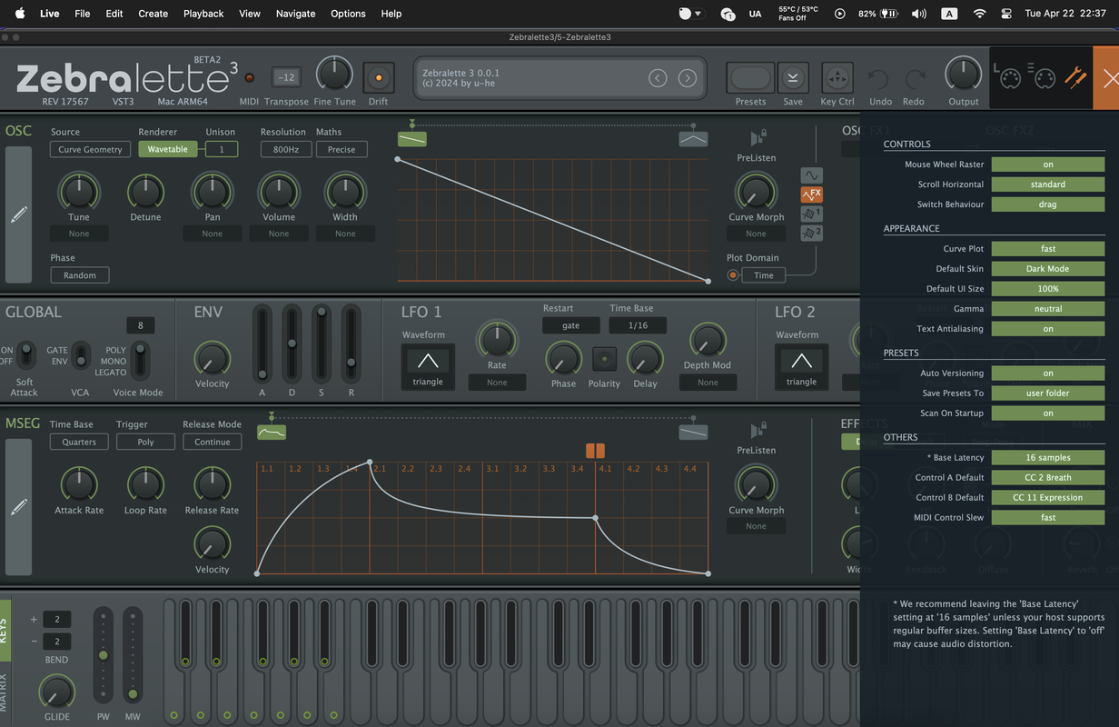1119x727 pixels.
Task: Open the Create menu
Action: pos(153,14)
